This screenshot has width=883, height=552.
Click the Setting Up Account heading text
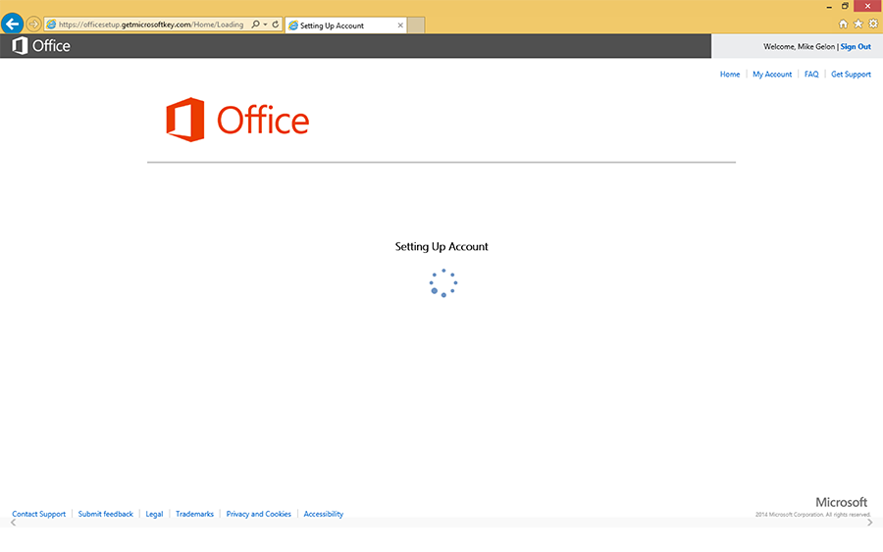tap(441, 246)
